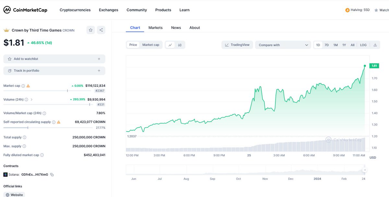
Task: Click the green endpoint dot on chart
Action: [365, 66]
